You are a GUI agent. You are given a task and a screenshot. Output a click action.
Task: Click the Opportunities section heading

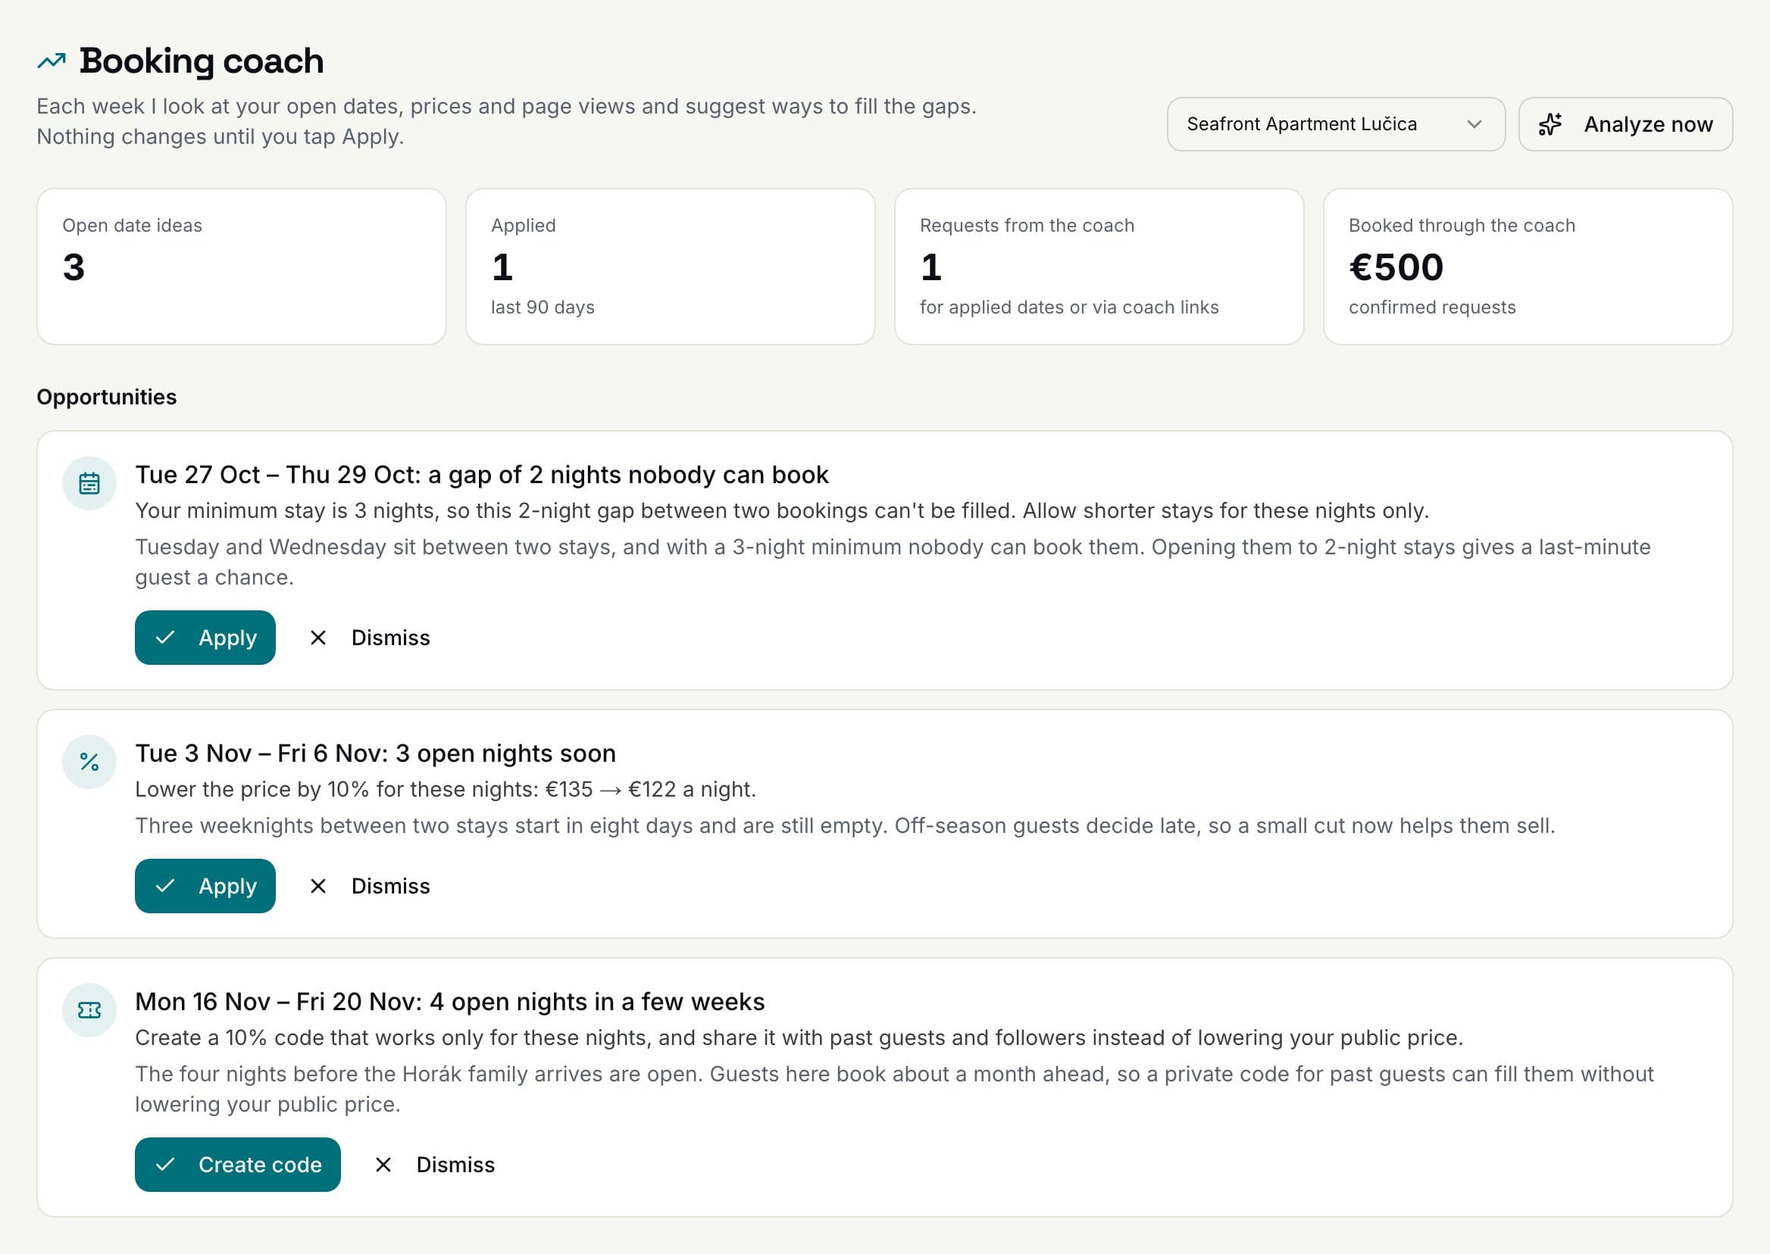[x=107, y=397]
